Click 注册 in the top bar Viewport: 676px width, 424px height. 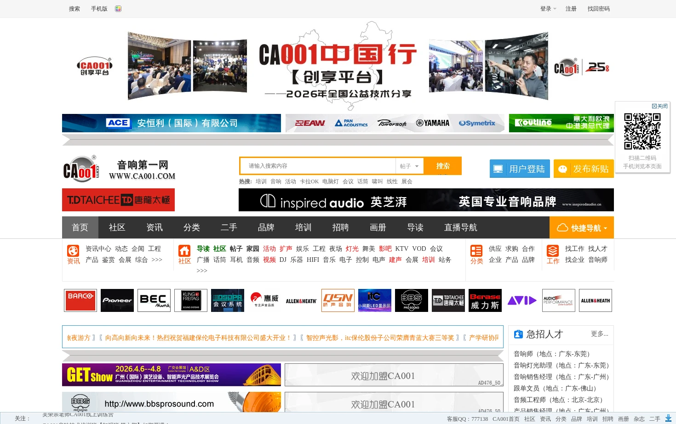click(571, 9)
